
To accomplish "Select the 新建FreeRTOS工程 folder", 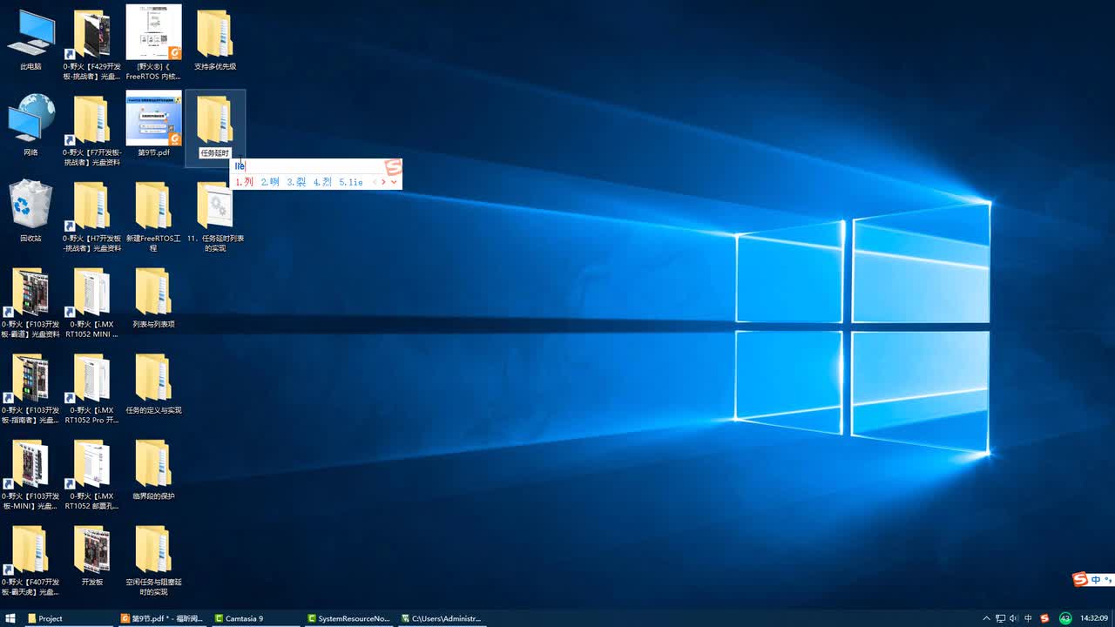I will pyautogui.click(x=153, y=216).
